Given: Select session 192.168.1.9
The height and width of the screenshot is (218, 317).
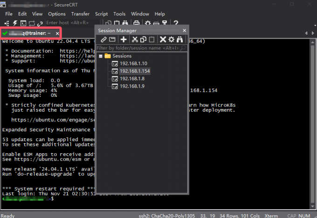Looking at the screenshot, I should click(x=132, y=86).
